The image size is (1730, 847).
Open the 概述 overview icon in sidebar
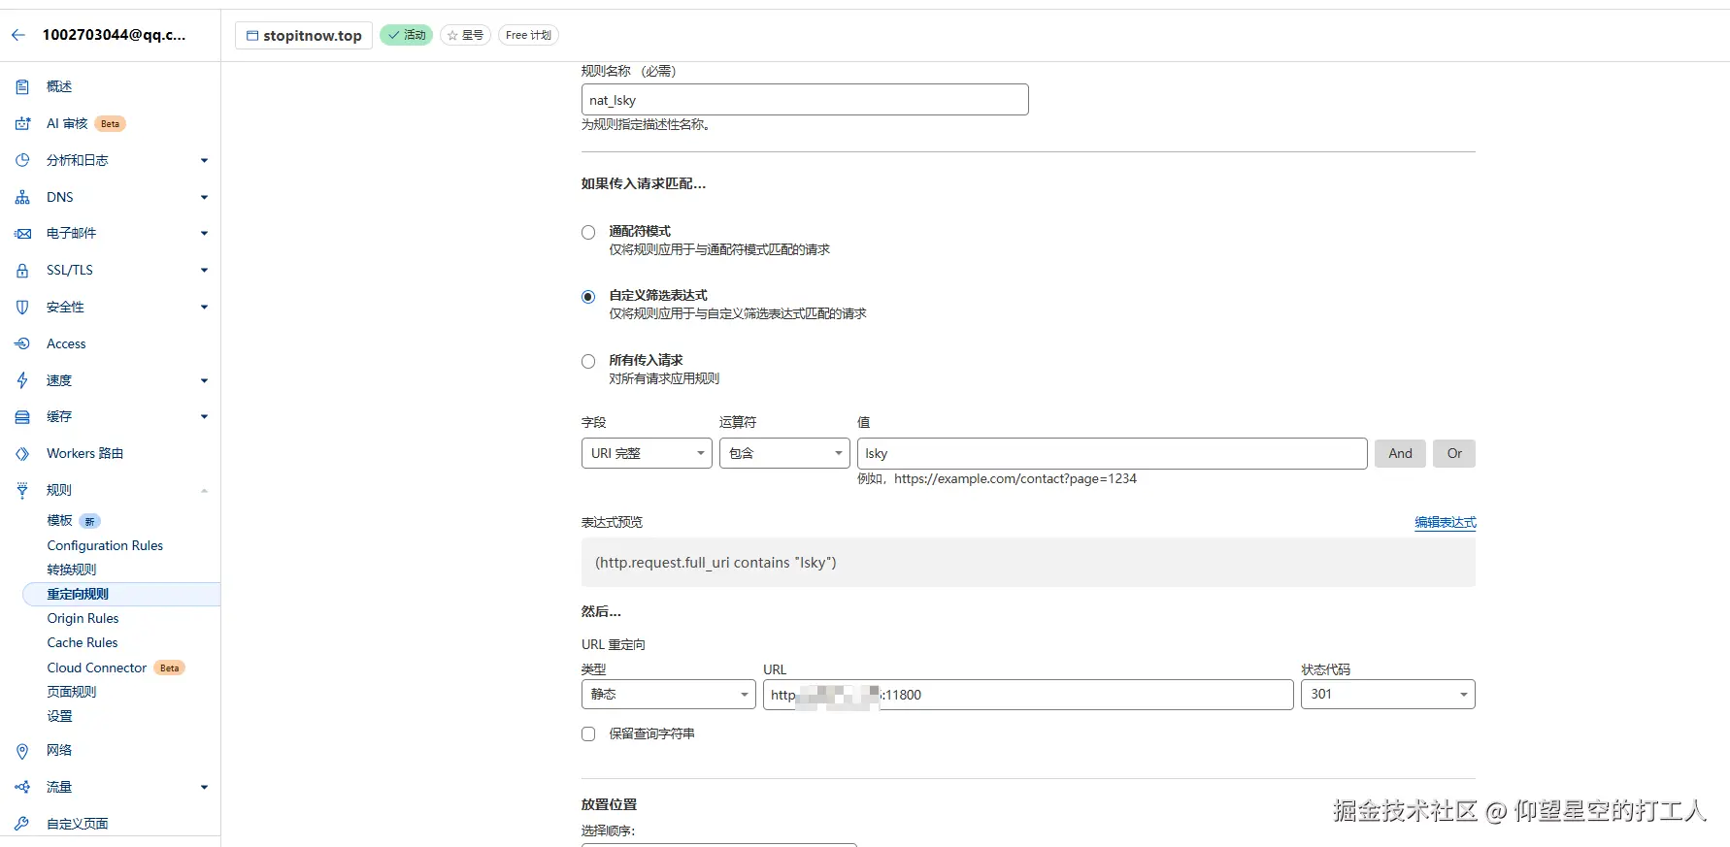click(x=22, y=87)
